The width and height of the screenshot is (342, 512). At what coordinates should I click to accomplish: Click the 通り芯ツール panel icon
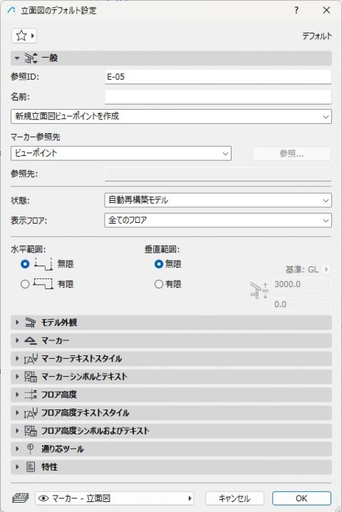tap(31, 449)
